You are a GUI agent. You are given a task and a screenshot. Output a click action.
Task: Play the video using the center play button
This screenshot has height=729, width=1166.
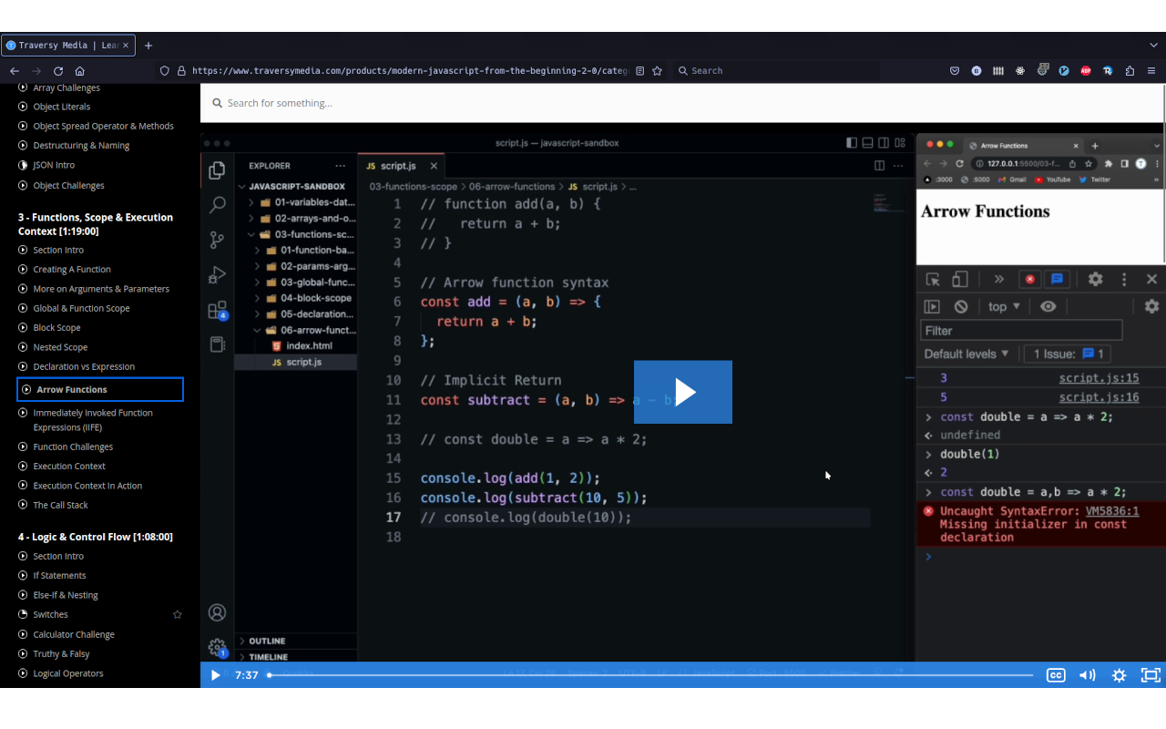point(682,392)
